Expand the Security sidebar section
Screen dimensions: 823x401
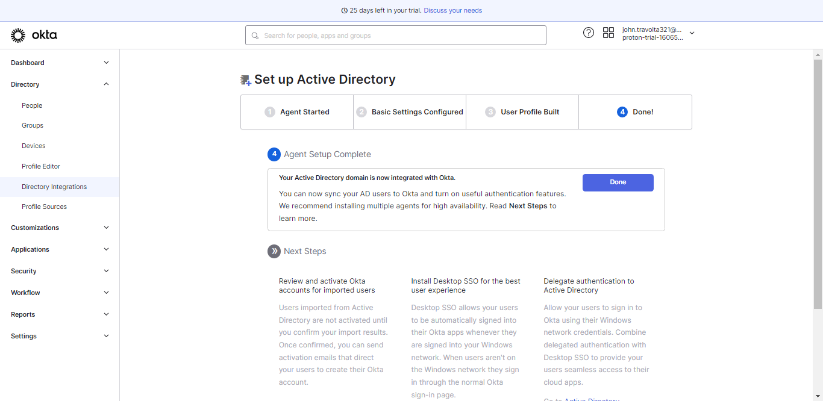point(107,271)
